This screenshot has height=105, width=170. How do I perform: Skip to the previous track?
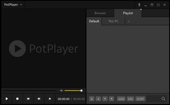[28, 99]
